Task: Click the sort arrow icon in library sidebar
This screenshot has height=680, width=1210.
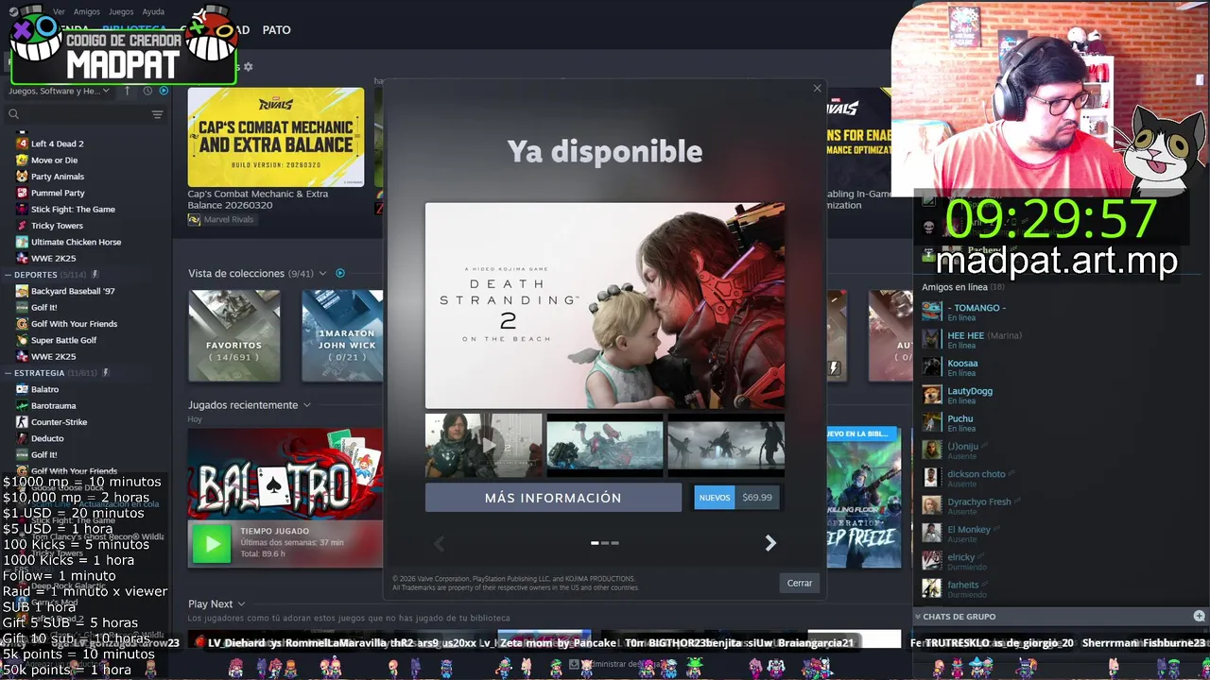Action: coord(129,91)
